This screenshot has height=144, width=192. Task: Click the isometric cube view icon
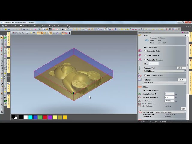[13, 33]
